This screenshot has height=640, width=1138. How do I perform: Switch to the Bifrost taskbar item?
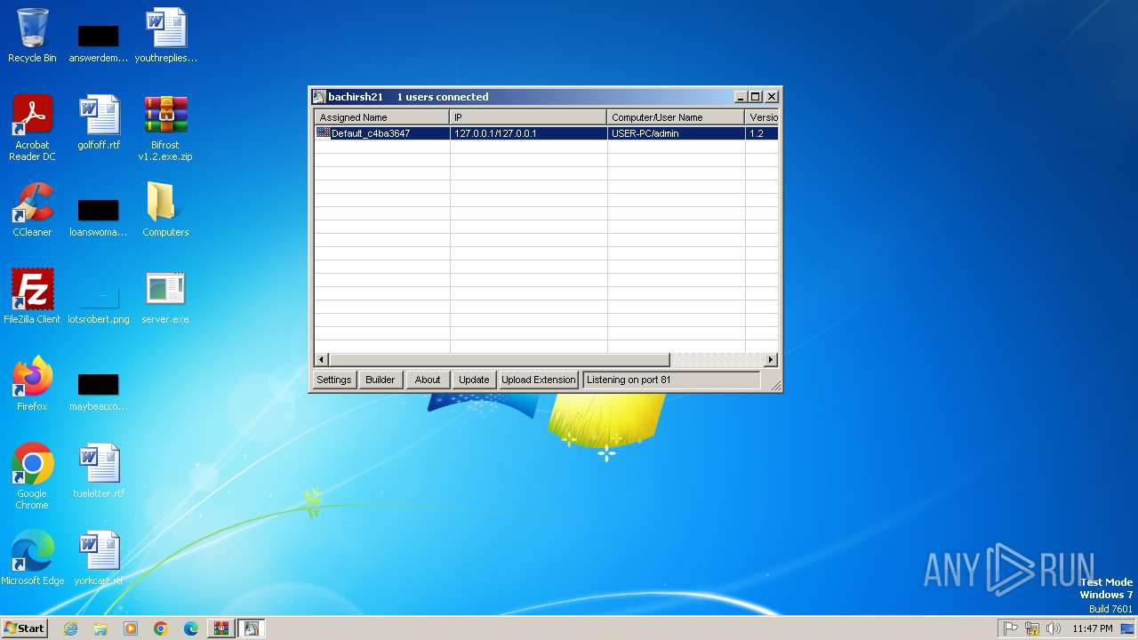[x=251, y=628]
